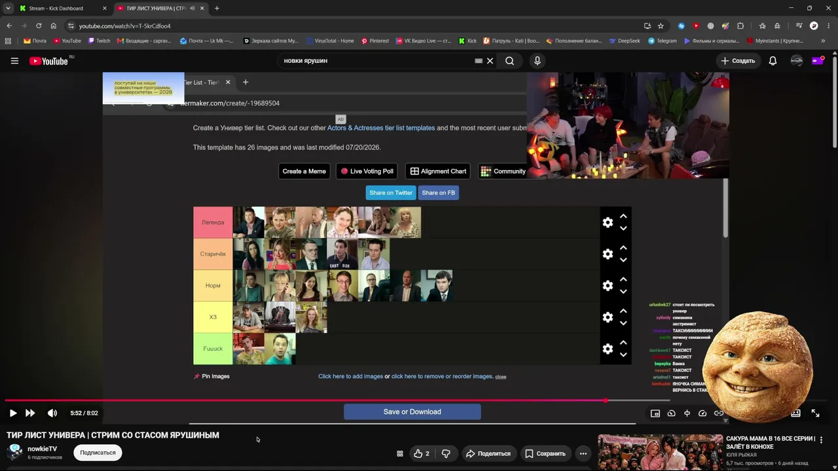Dislike the video with thumbs down
Image resolution: width=838 pixels, height=471 pixels.
click(446, 453)
